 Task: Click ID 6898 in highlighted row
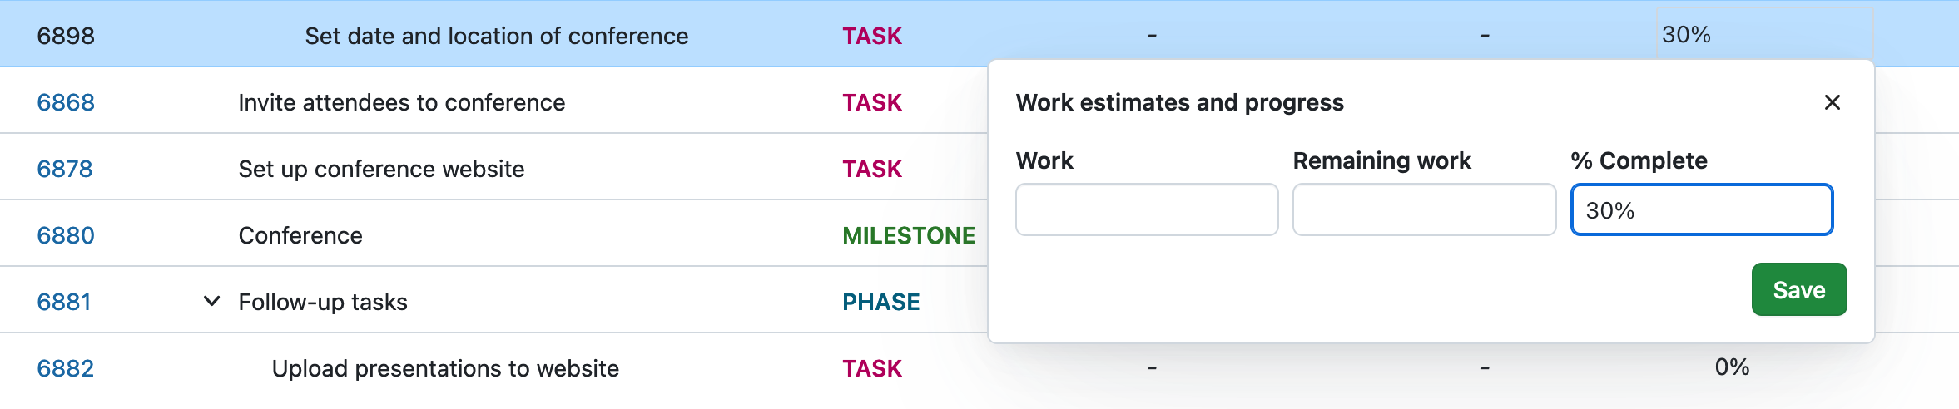click(66, 36)
